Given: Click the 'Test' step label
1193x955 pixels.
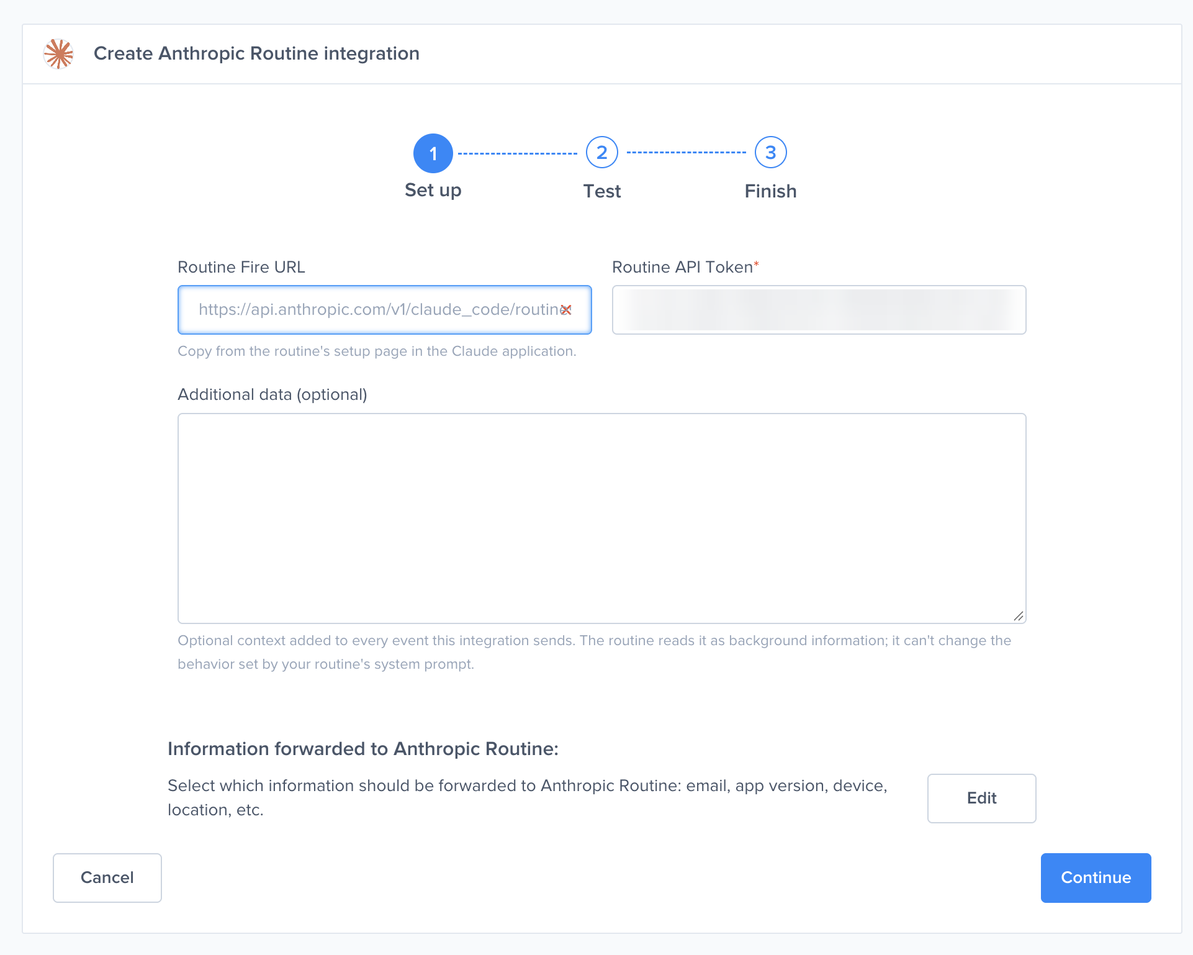Looking at the screenshot, I should (602, 191).
